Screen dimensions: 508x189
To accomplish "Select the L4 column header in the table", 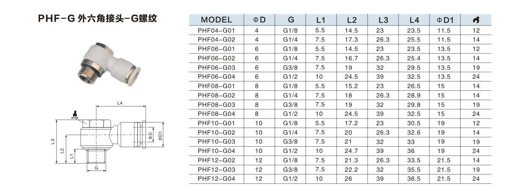I will 414,20.
